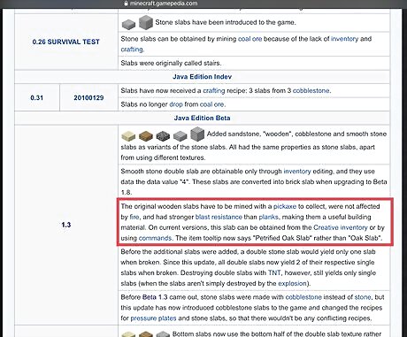Click the brown wooden slab icon in the 1.3 row

[146, 136]
